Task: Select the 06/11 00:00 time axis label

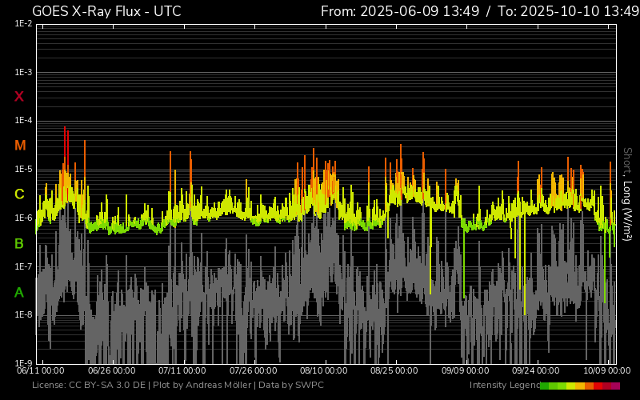Action: [x=41, y=371]
